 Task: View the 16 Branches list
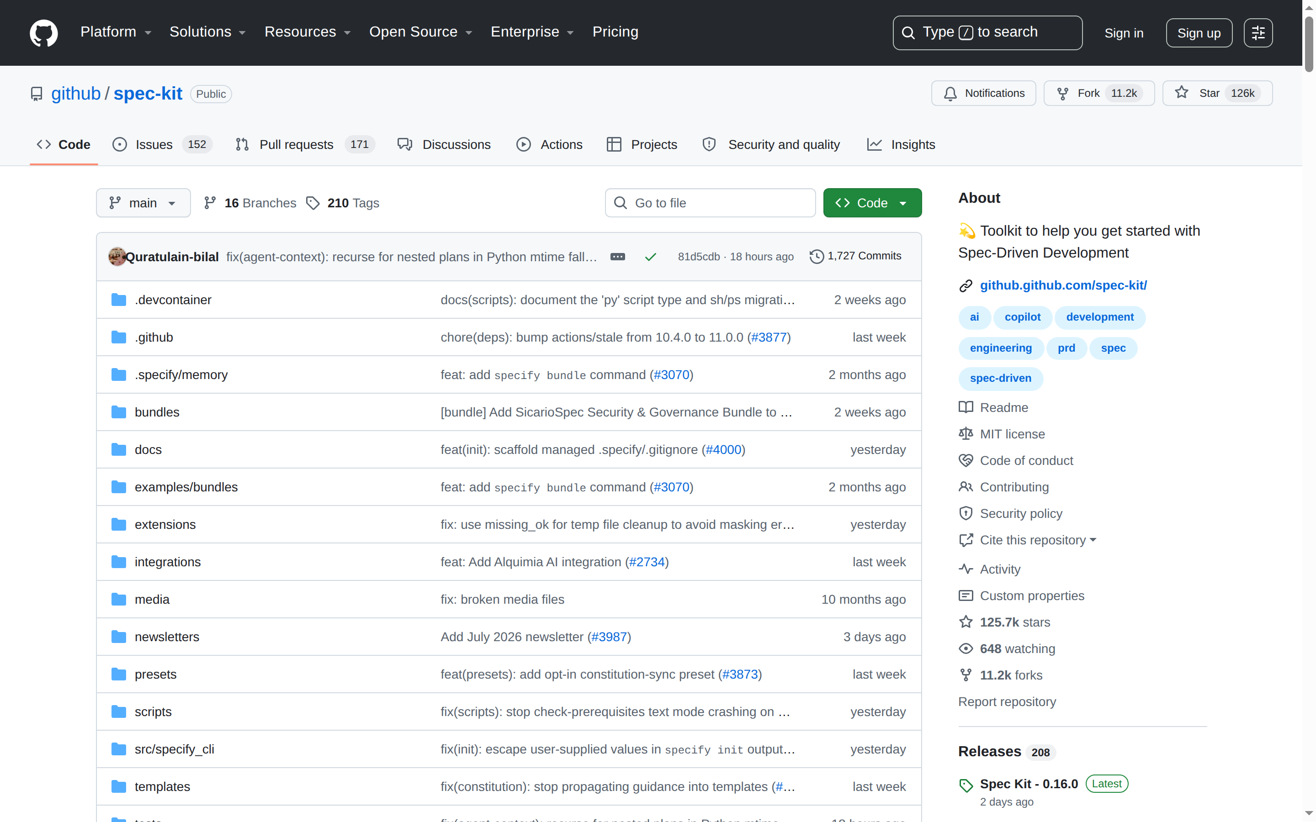coord(249,203)
